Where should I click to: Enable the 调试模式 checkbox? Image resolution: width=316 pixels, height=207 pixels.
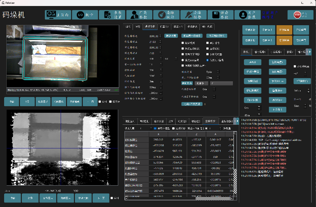click(183, 43)
